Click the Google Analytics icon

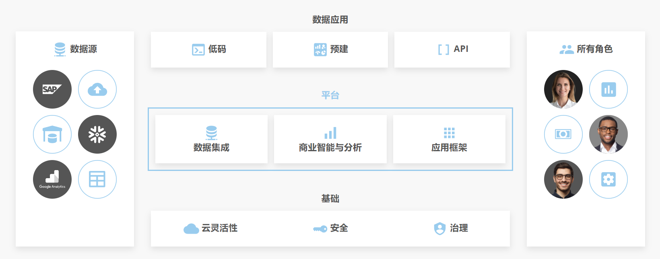click(52, 179)
